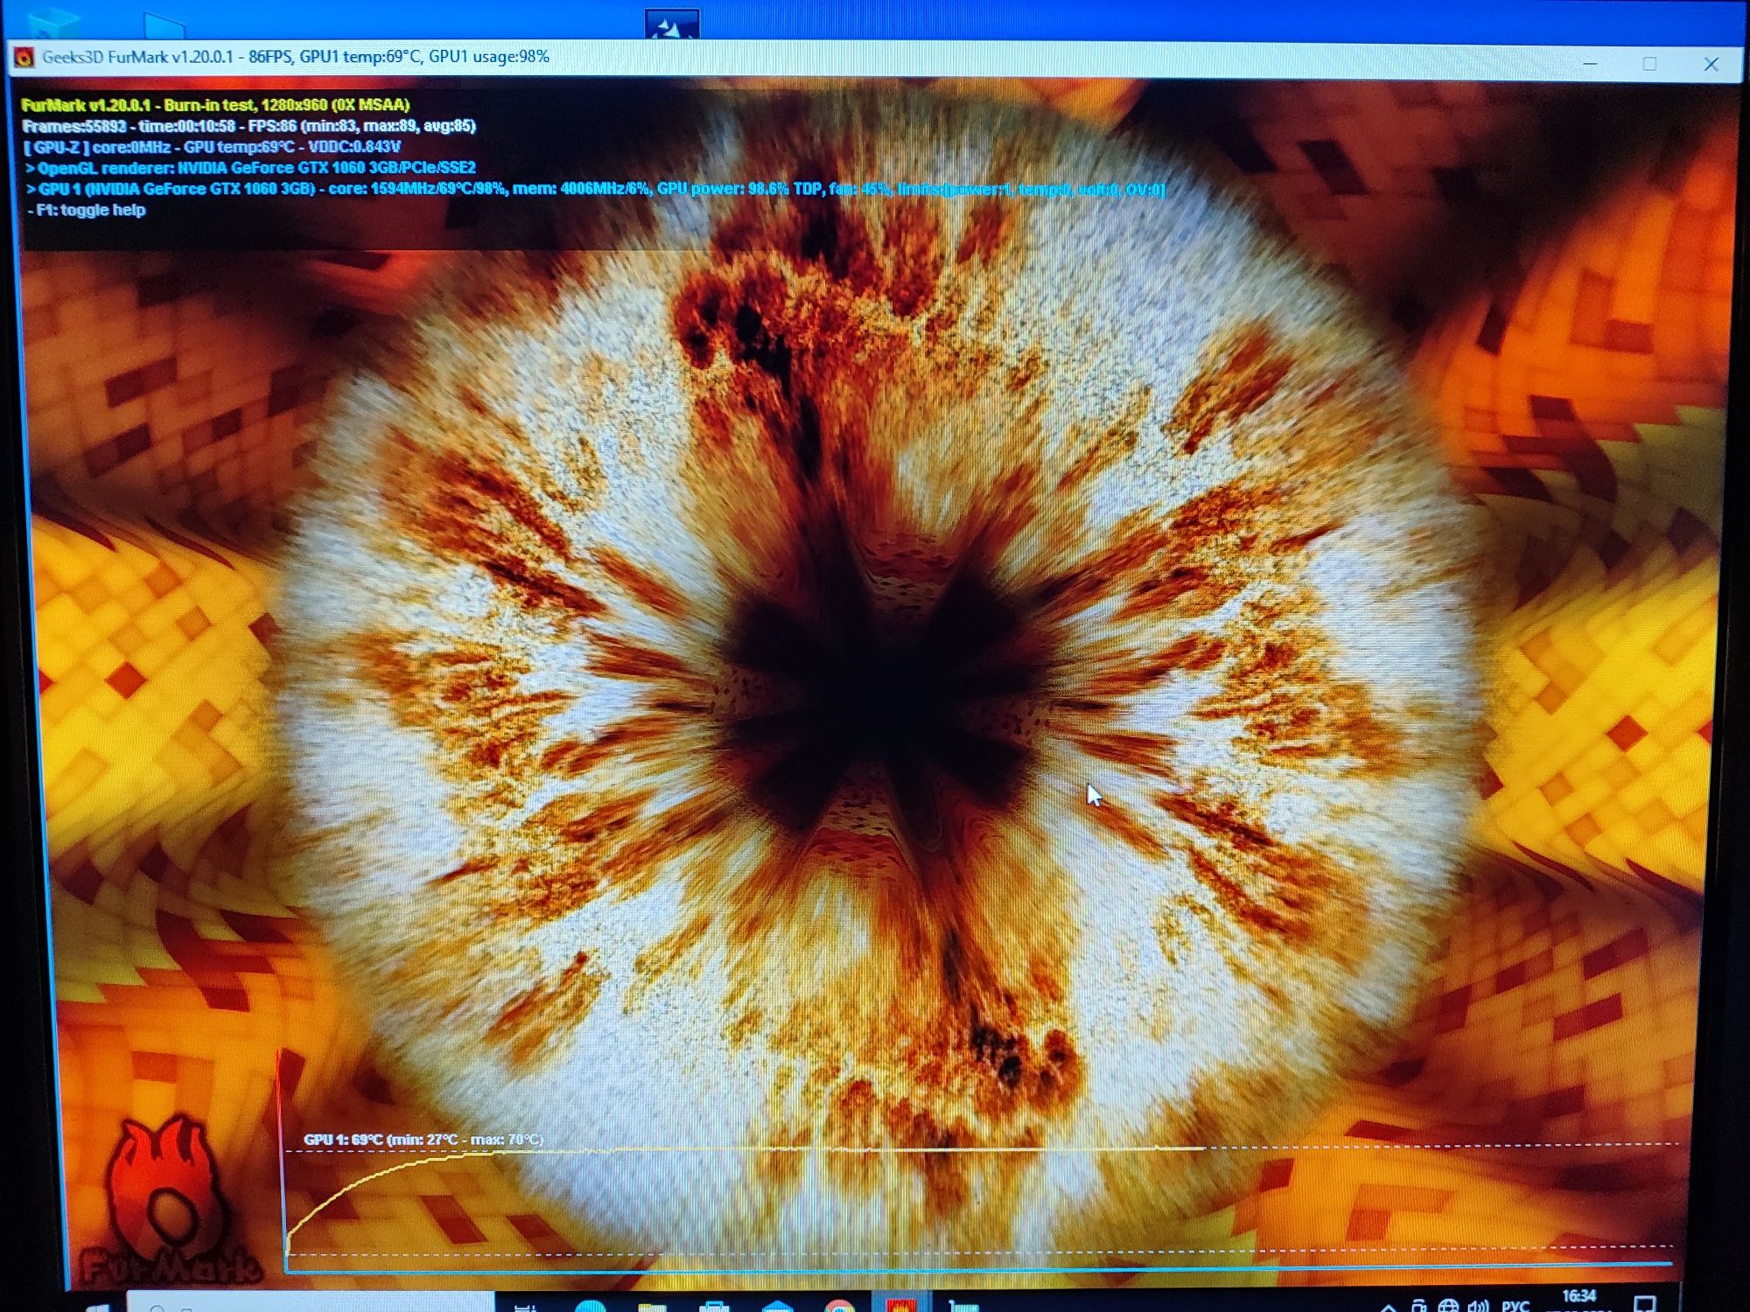This screenshot has height=1312, width=1750.
Task: Switch input language via РУС indicator
Action: [1515, 1306]
